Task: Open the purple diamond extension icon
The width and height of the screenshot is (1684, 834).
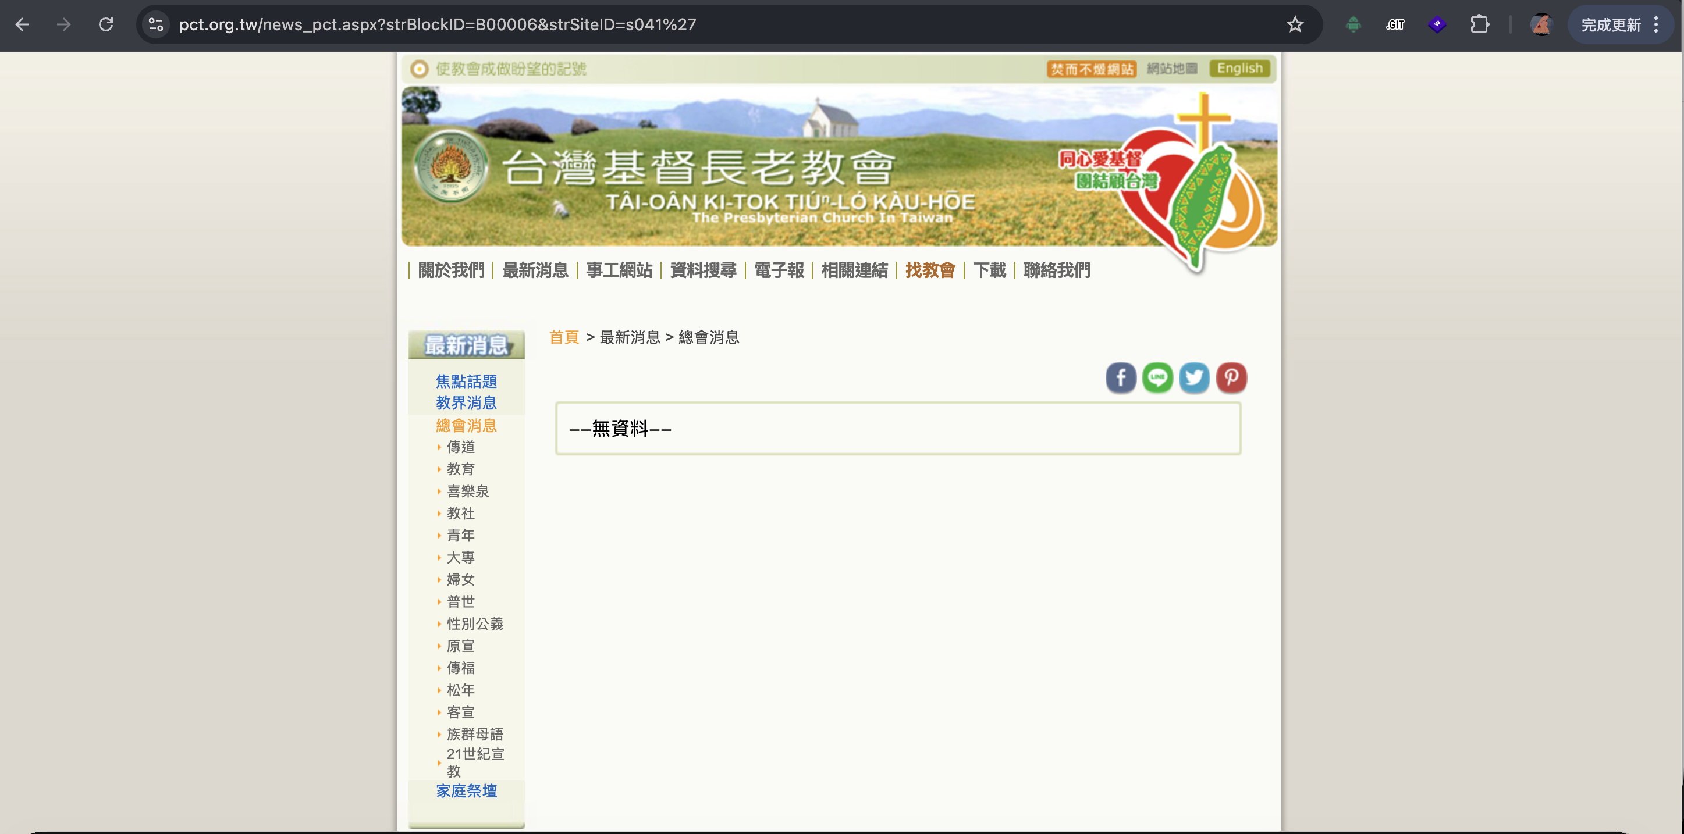Action: [1437, 25]
